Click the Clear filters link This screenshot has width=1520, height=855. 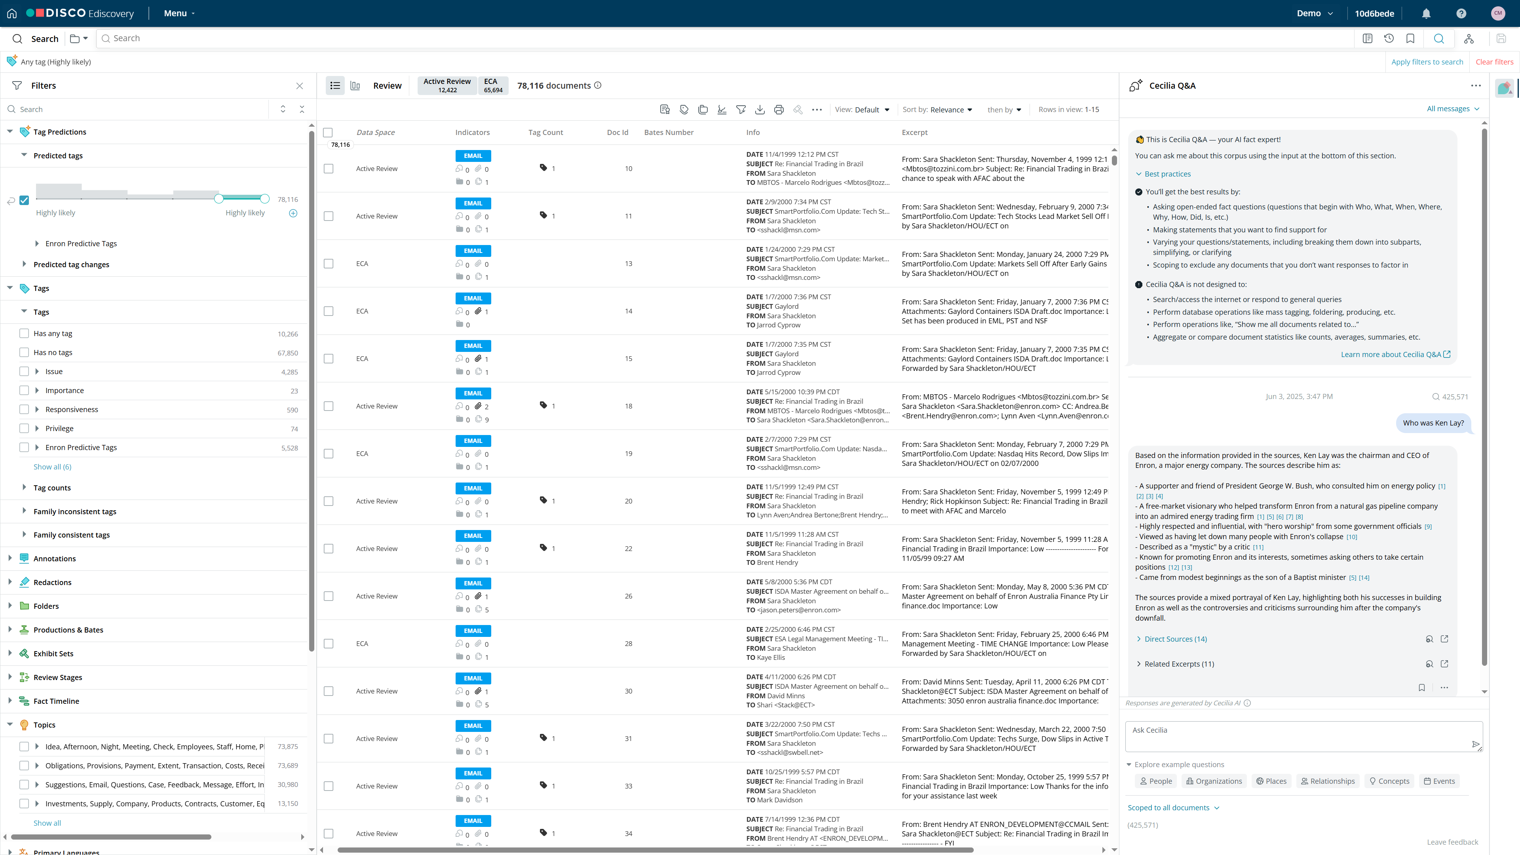pyautogui.click(x=1494, y=62)
